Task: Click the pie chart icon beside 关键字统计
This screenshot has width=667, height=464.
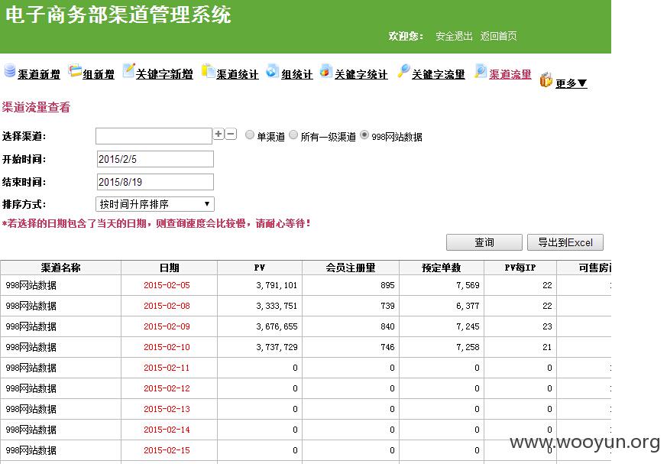Action: (x=325, y=70)
